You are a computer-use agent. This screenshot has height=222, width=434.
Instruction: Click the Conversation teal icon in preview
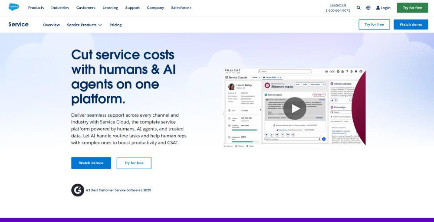[x=266, y=95]
